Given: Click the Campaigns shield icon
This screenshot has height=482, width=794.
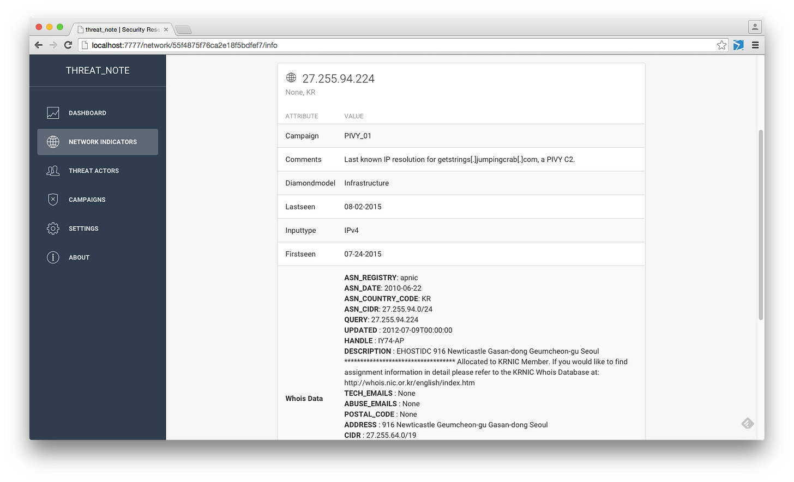Looking at the screenshot, I should click(53, 200).
